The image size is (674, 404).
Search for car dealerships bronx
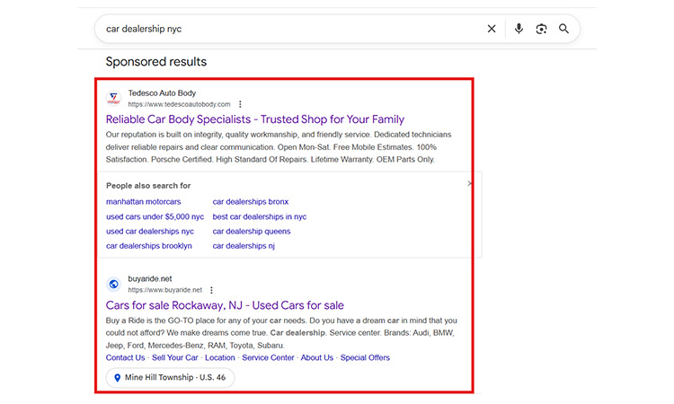251,202
